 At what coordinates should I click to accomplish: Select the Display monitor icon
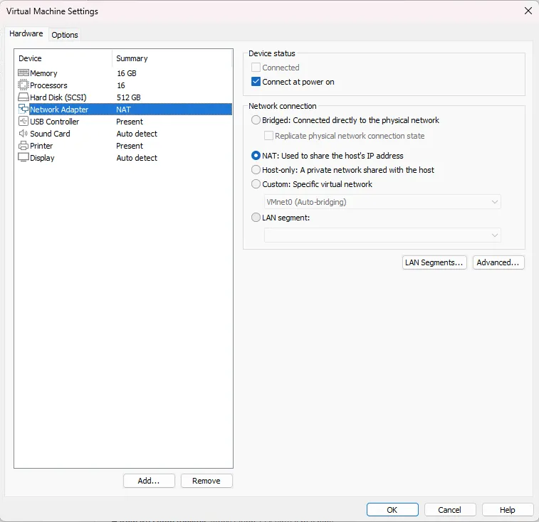[x=23, y=158]
